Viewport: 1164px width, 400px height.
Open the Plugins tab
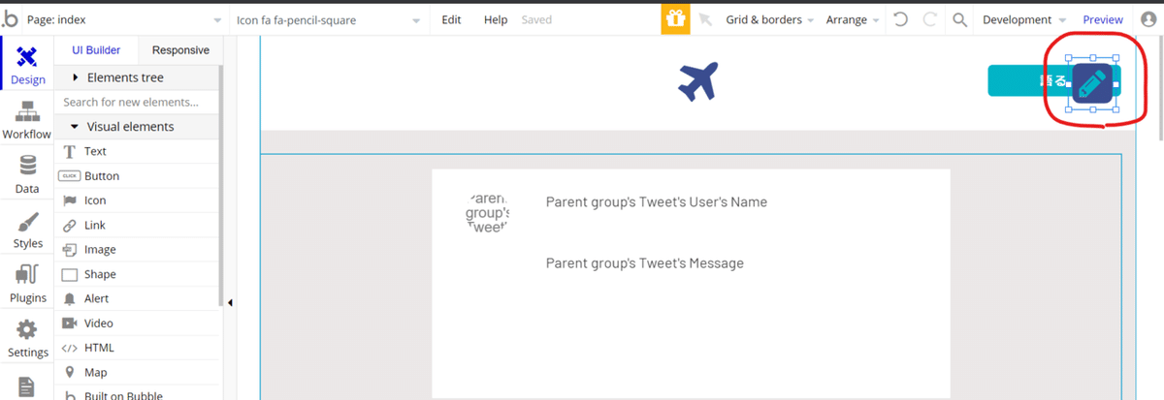coord(27,285)
